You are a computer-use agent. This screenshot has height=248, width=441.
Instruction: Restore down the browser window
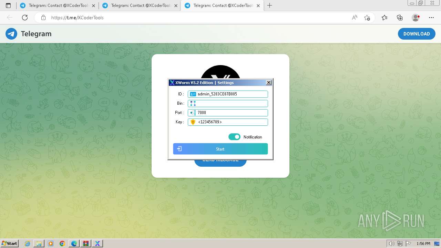click(x=421, y=3)
